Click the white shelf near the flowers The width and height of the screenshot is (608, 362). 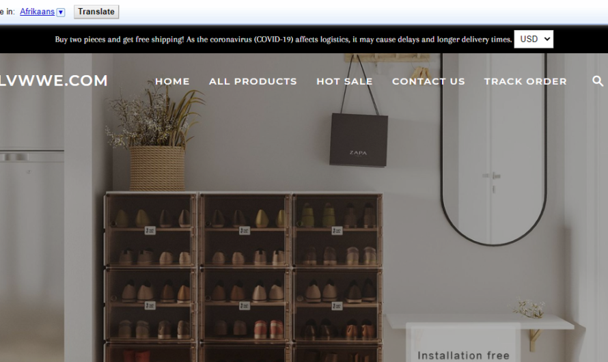480,322
